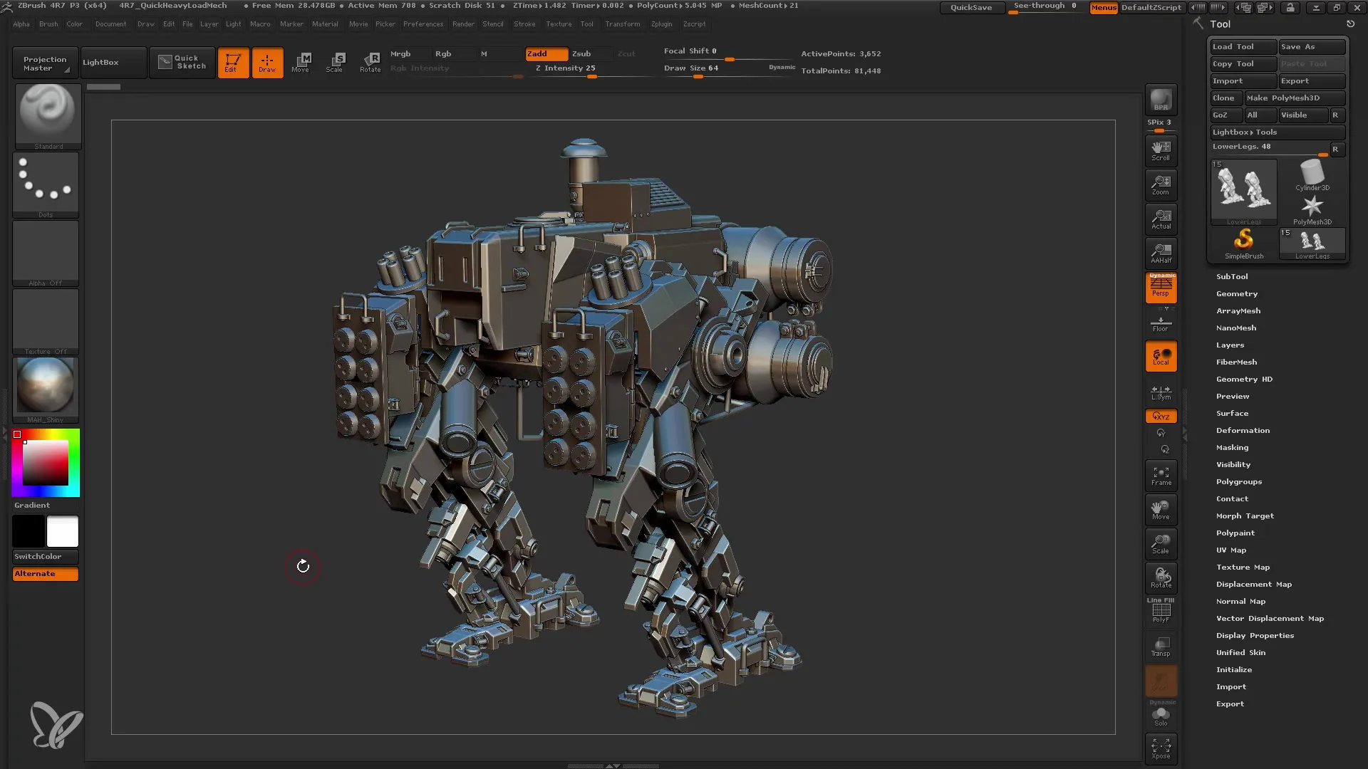
Task: Open the Texture menu bar item
Action: (559, 23)
